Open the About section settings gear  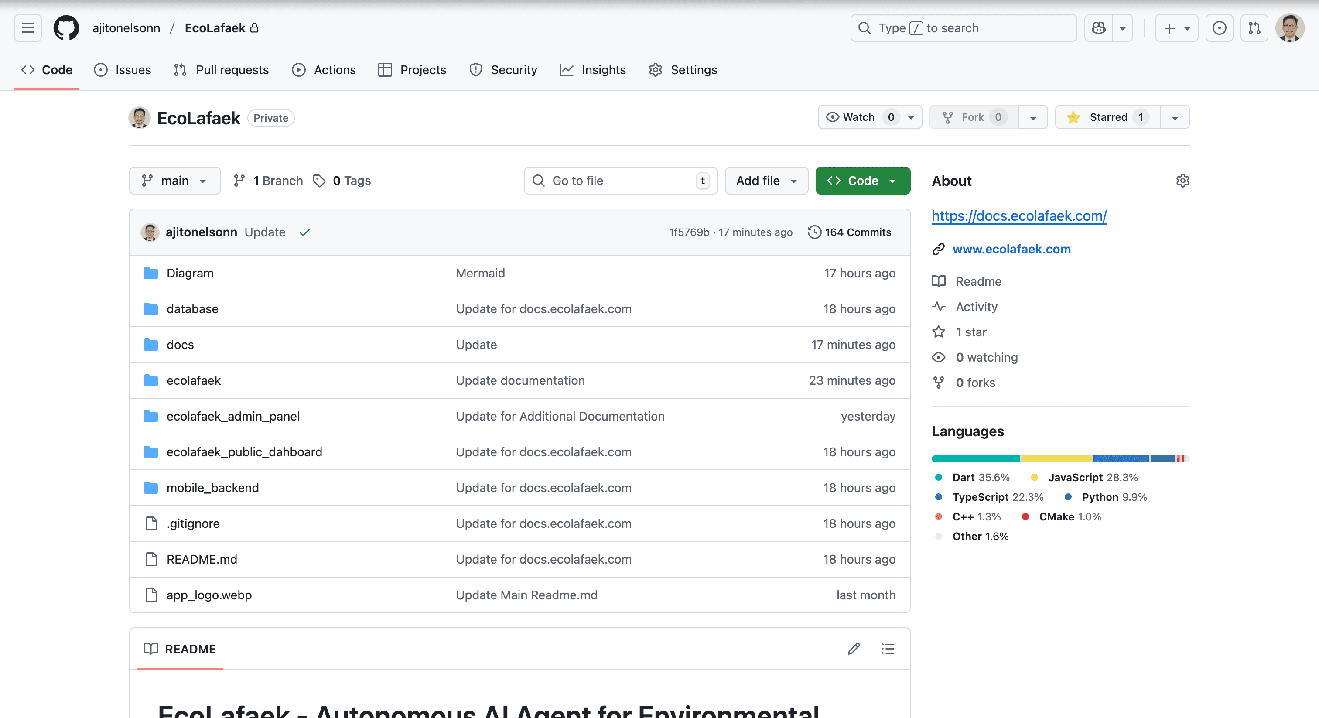coord(1183,180)
